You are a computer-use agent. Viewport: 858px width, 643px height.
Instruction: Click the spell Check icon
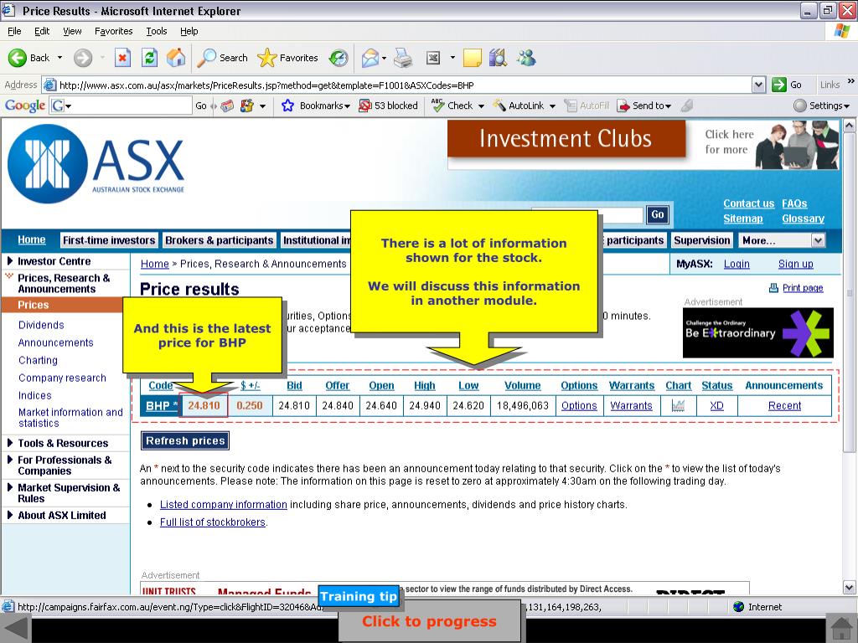[437, 105]
